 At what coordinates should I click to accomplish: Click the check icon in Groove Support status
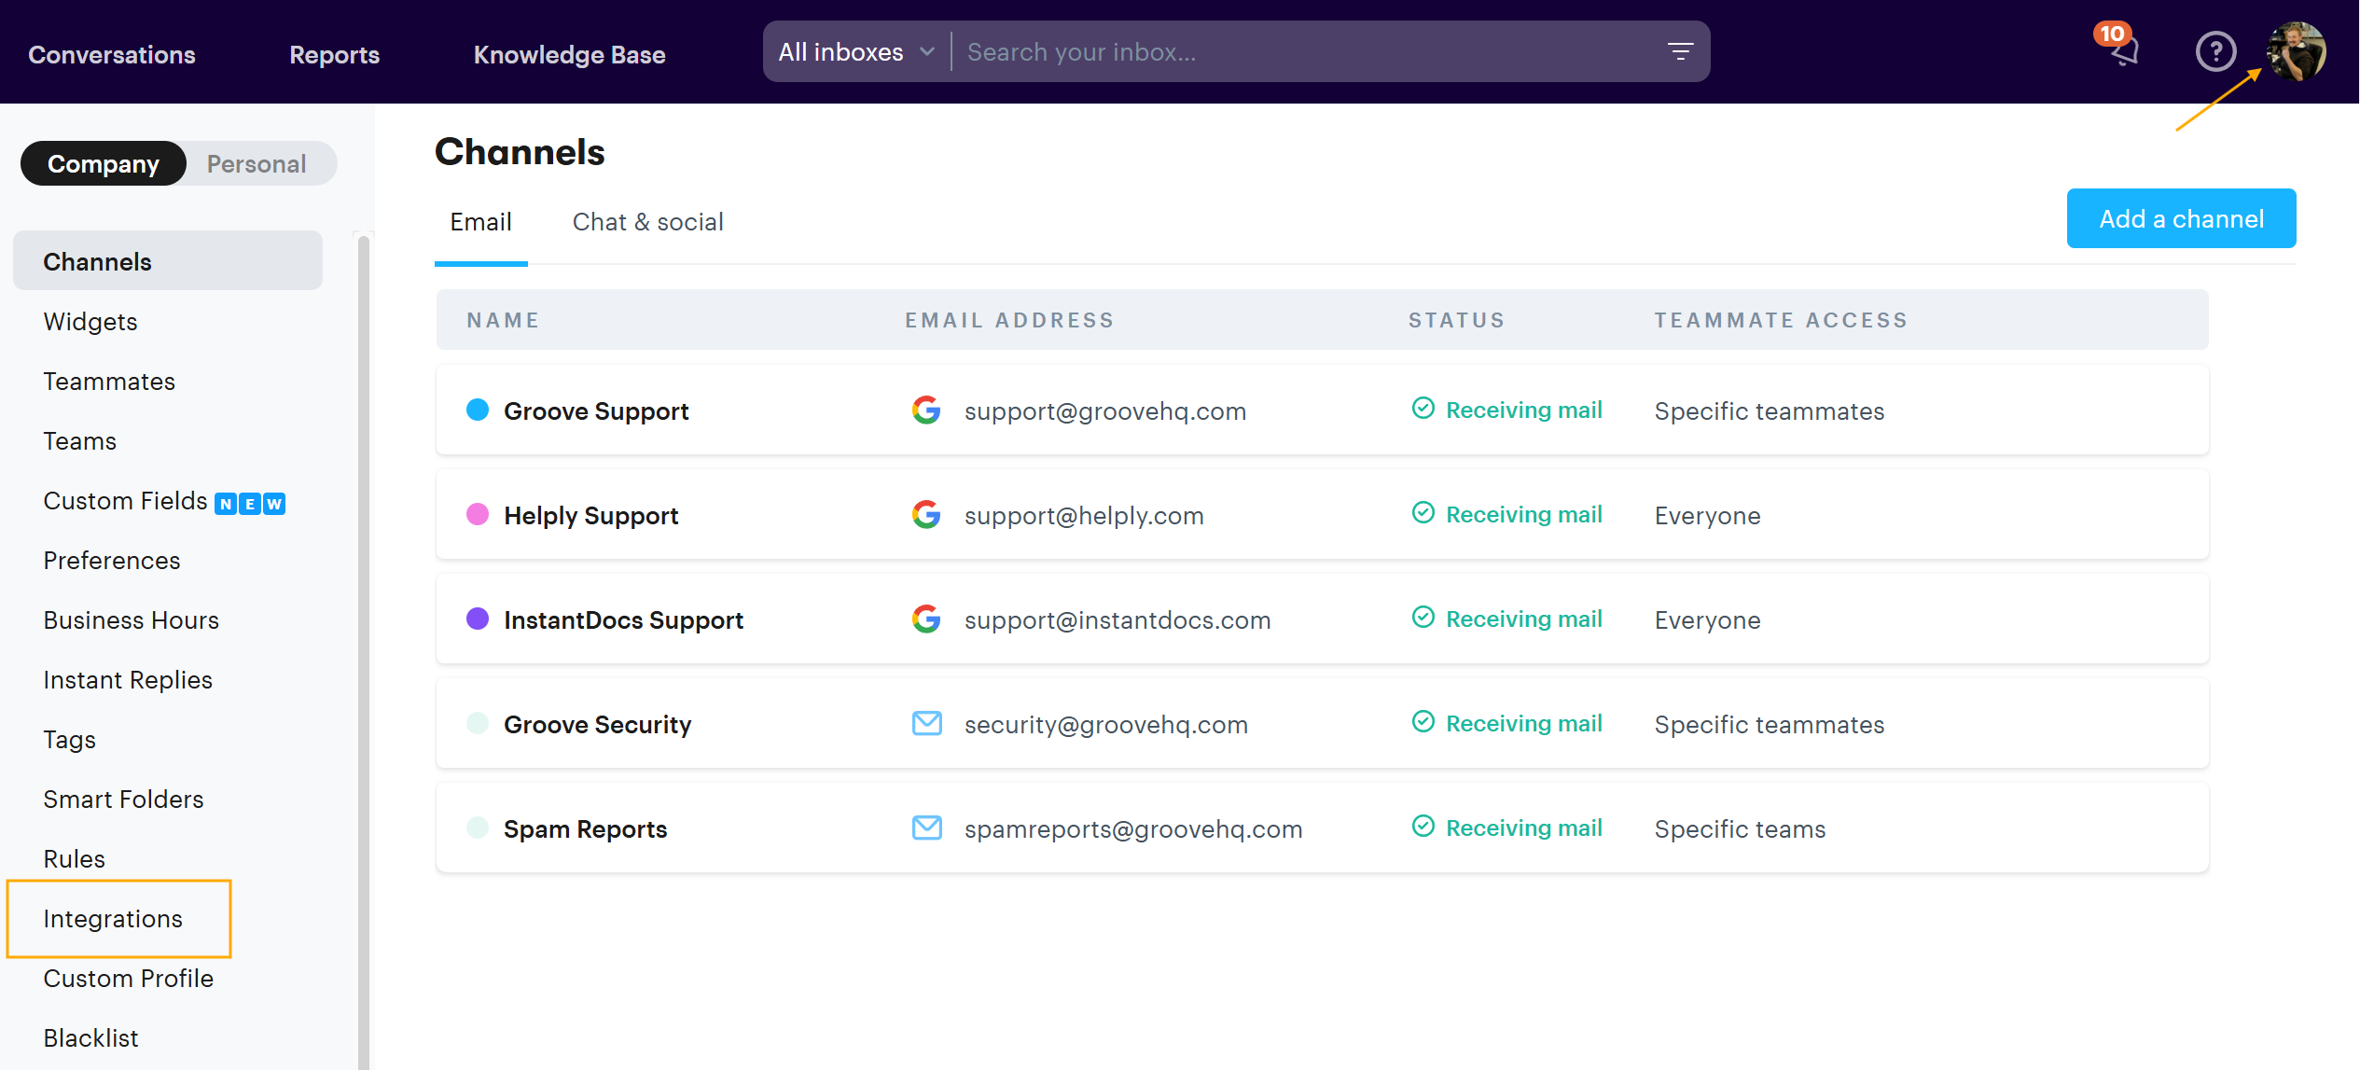click(1423, 408)
